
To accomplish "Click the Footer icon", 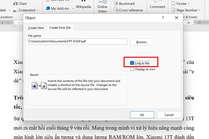I will [x=173, y=3].
